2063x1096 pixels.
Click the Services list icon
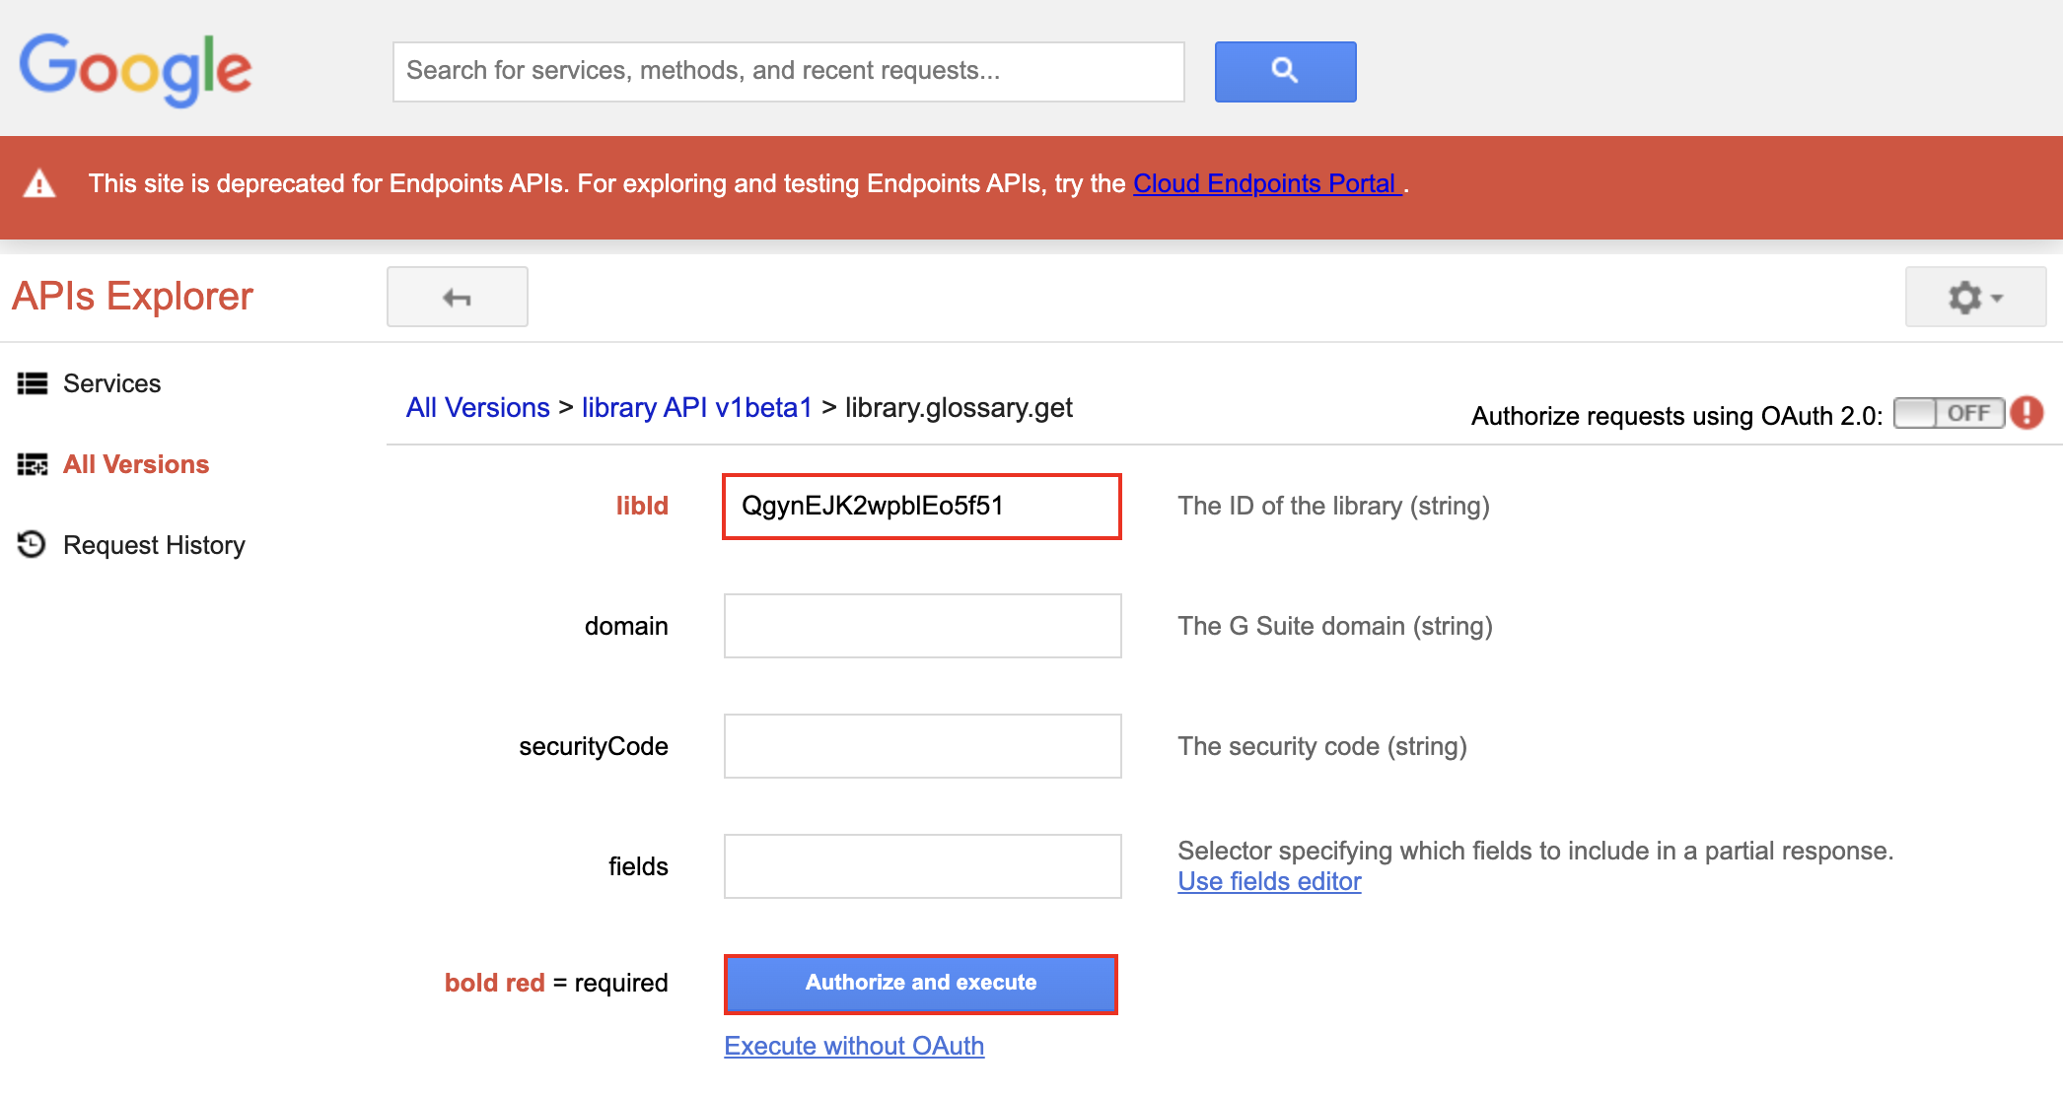pyautogui.click(x=33, y=383)
